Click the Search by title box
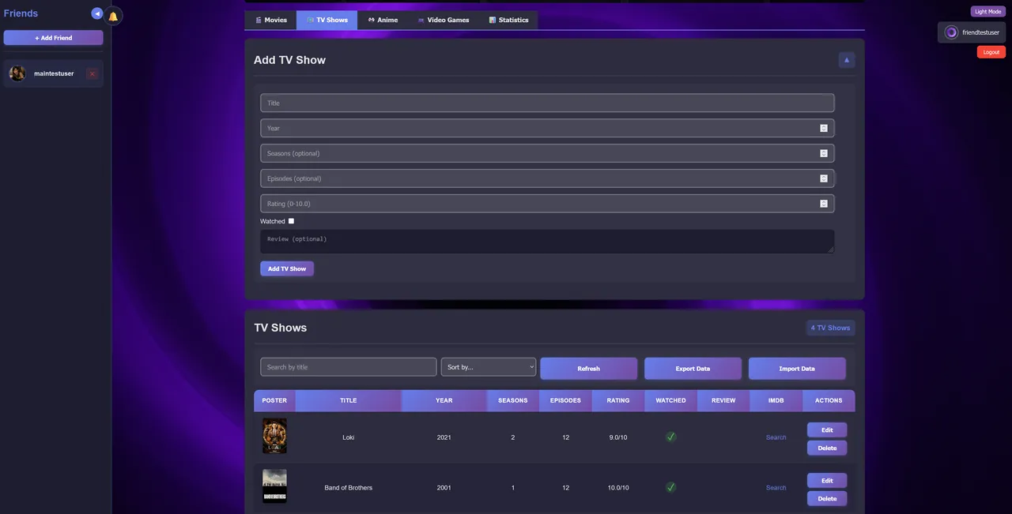 pyautogui.click(x=349, y=367)
